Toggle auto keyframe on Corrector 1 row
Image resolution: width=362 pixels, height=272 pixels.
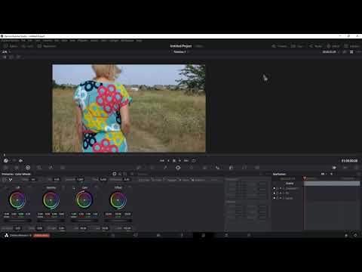coord(281,188)
